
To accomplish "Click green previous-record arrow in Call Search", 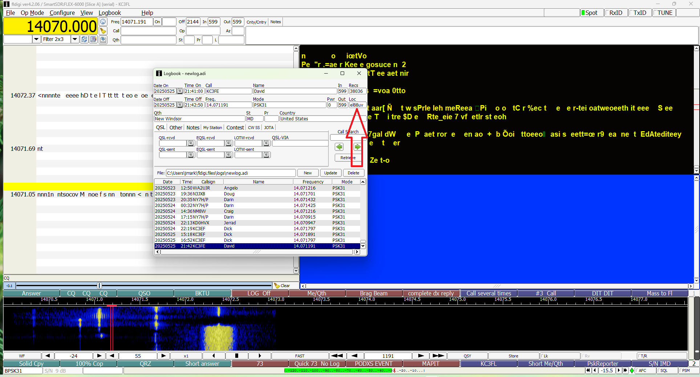I will coord(339,147).
